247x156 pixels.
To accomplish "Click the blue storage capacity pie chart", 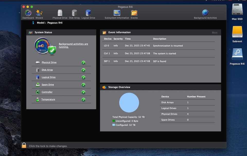I will tap(129, 102).
